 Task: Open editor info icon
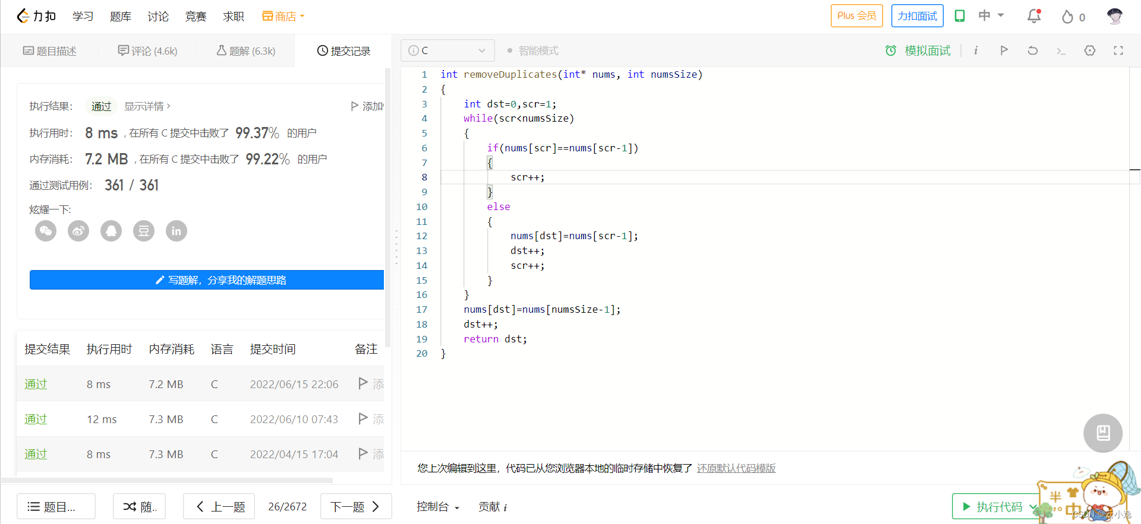point(976,50)
